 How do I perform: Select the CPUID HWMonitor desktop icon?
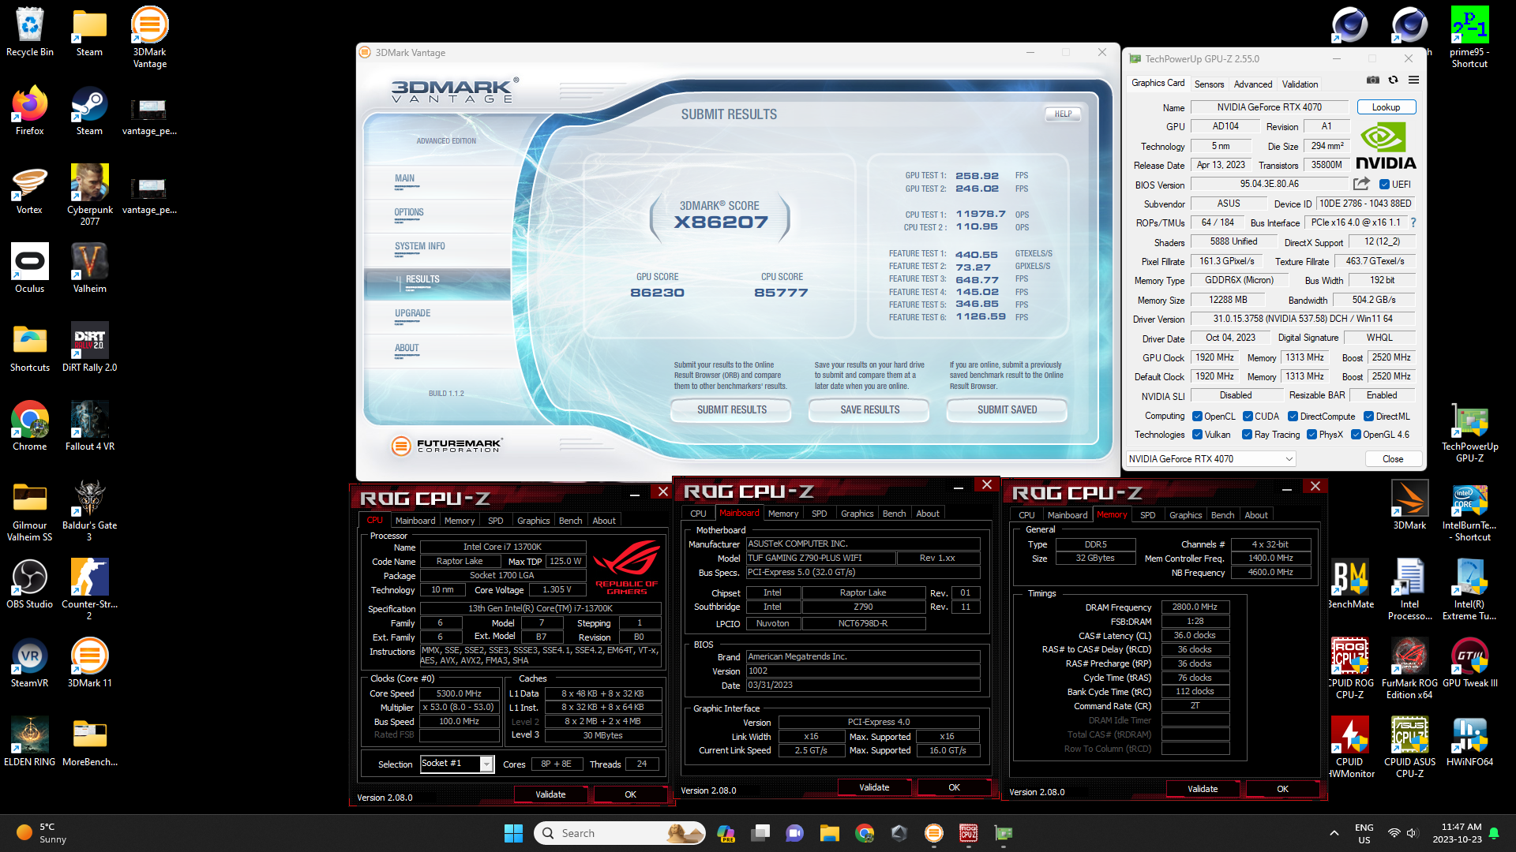pyautogui.click(x=1349, y=747)
